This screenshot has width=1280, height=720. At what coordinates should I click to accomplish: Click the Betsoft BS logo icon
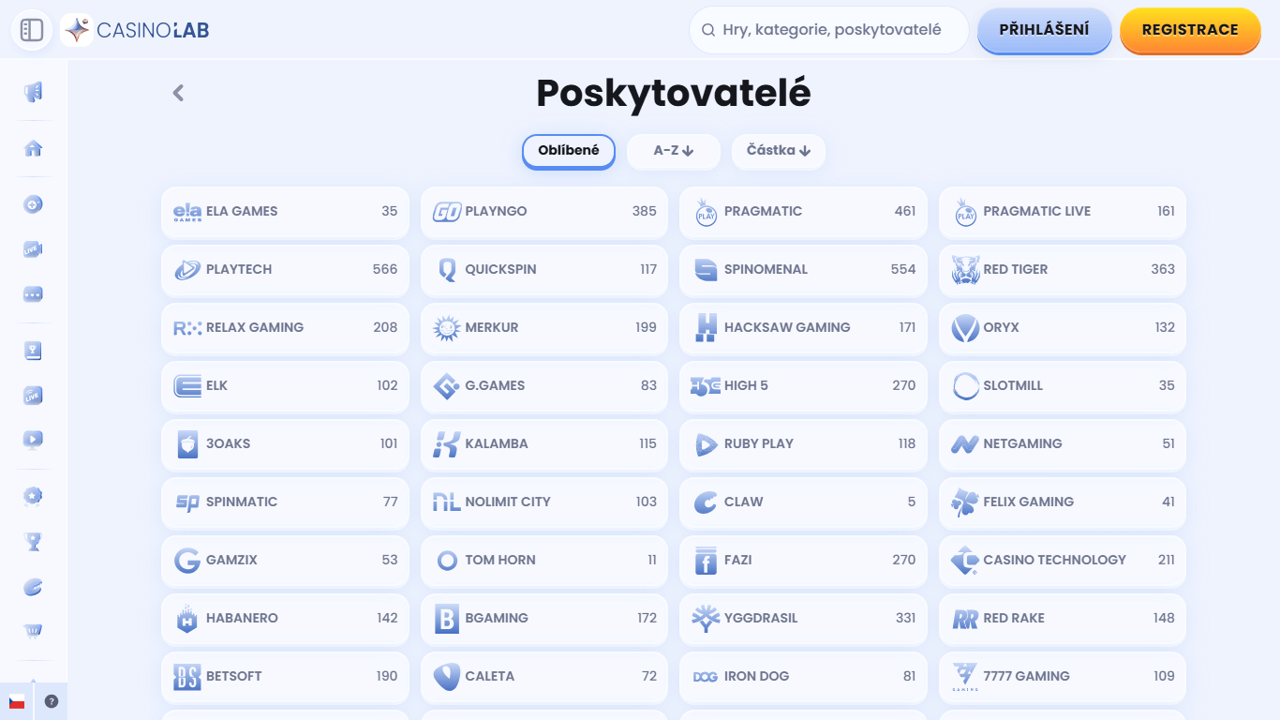(187, 677)
